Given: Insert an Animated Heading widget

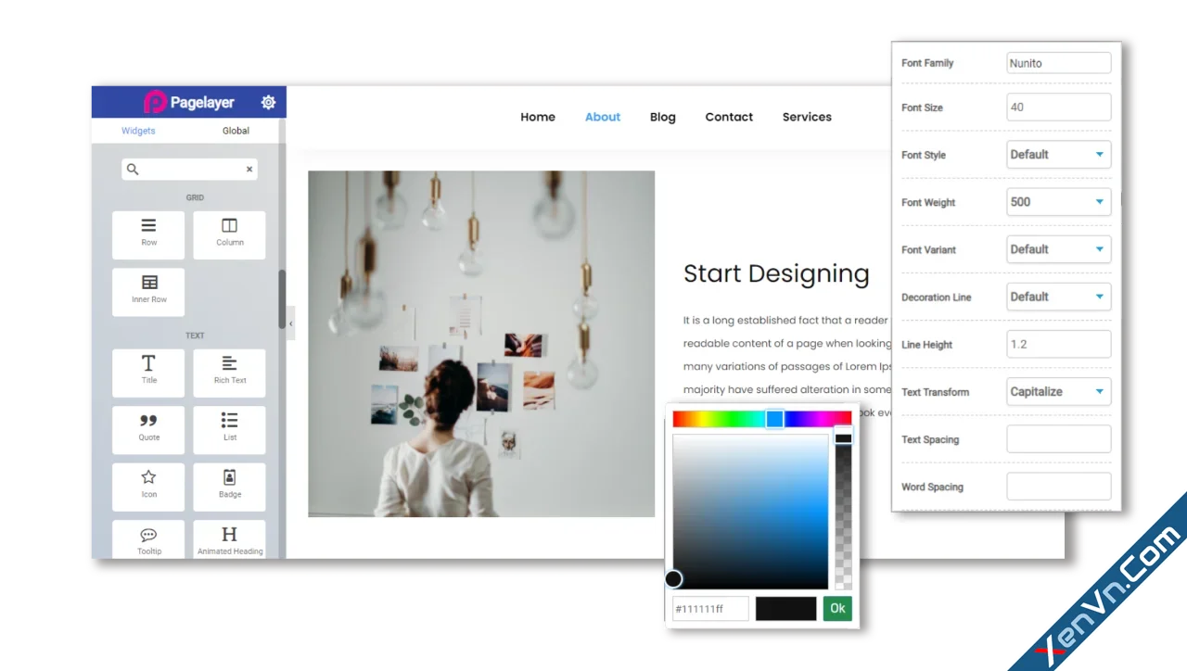Looking at the screenshot, I should (x=229, y=540).
